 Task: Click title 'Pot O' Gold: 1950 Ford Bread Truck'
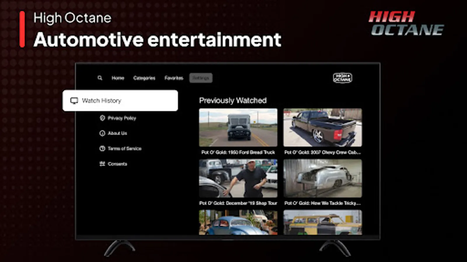tap(238, 152)
